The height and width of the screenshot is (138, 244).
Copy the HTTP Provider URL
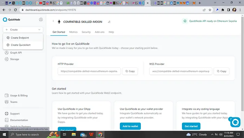pos(130,71)
